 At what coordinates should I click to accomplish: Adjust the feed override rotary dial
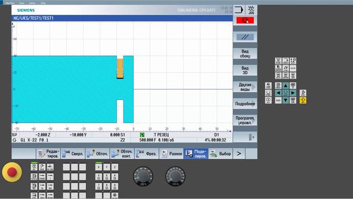pos(175,176)
